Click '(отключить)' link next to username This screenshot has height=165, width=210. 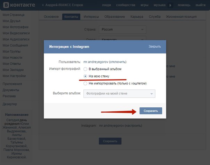click(118, 62)
